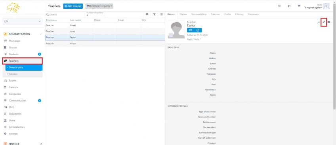Sort by Last name column header
This screenshot has width=336, height=145.
(x=75, y=20)
